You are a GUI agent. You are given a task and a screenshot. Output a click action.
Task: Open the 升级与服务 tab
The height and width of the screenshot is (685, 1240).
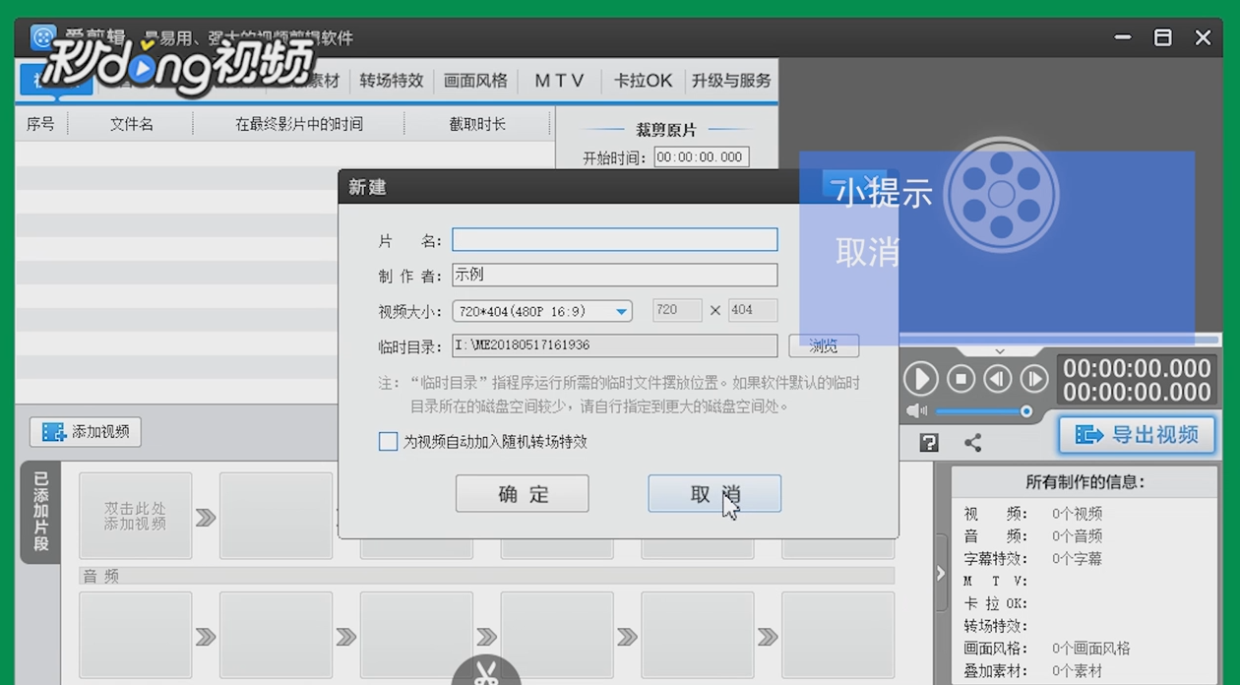click(x=731, y=81)
